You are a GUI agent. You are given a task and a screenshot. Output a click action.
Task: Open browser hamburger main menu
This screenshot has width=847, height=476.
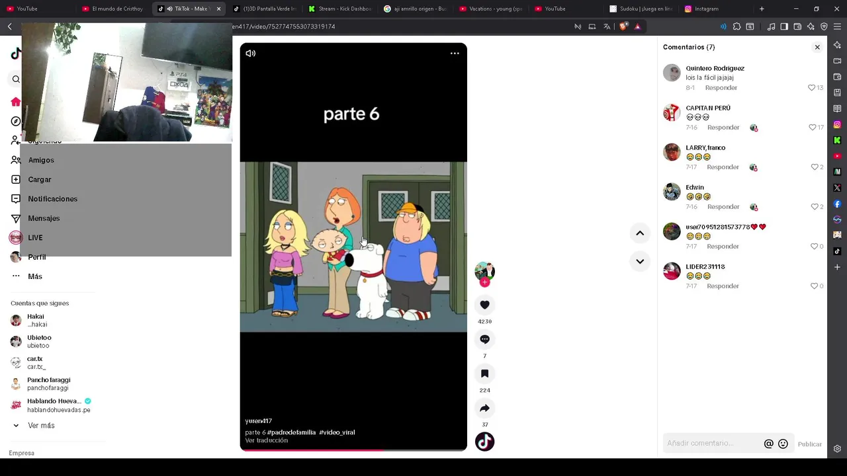837,26
